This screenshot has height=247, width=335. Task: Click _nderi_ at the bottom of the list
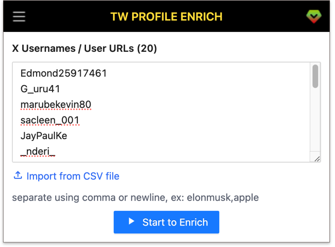[x=38, y=151]
